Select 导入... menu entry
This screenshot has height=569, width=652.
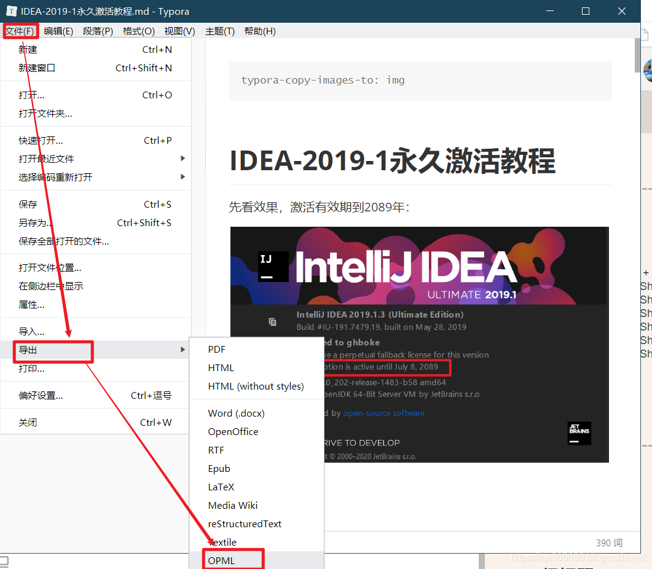coord(95,331)
